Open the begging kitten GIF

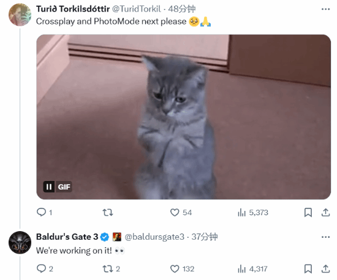(184, 117)
